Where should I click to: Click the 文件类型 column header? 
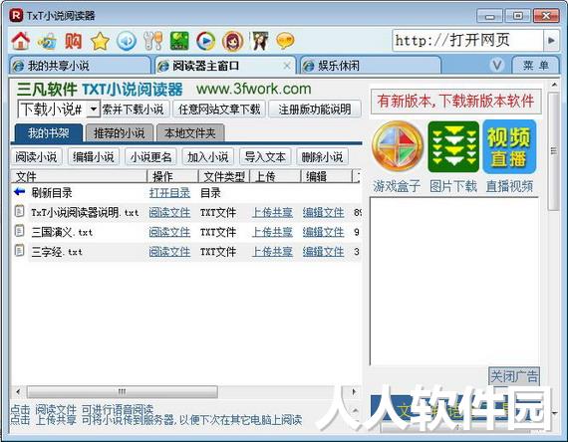[x=224, y=176]
